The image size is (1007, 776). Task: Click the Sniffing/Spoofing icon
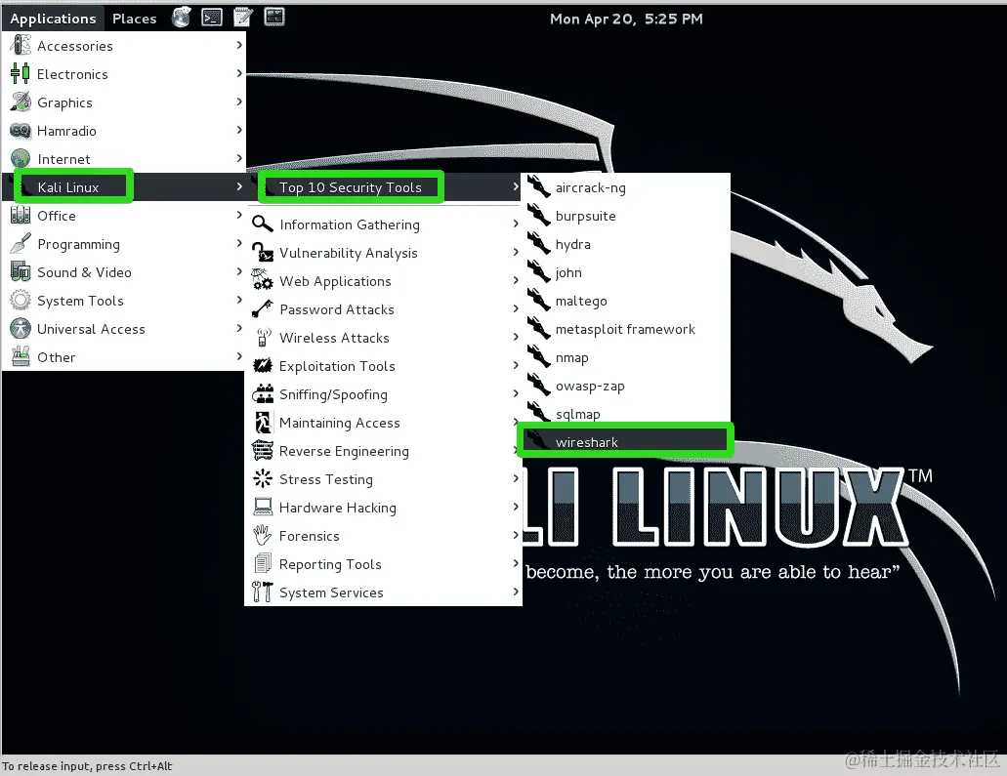pos(262,393)
